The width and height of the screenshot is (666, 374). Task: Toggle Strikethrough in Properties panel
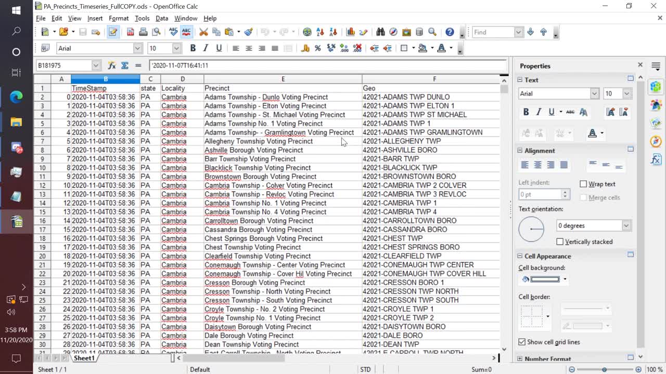[x=570, y=112]
